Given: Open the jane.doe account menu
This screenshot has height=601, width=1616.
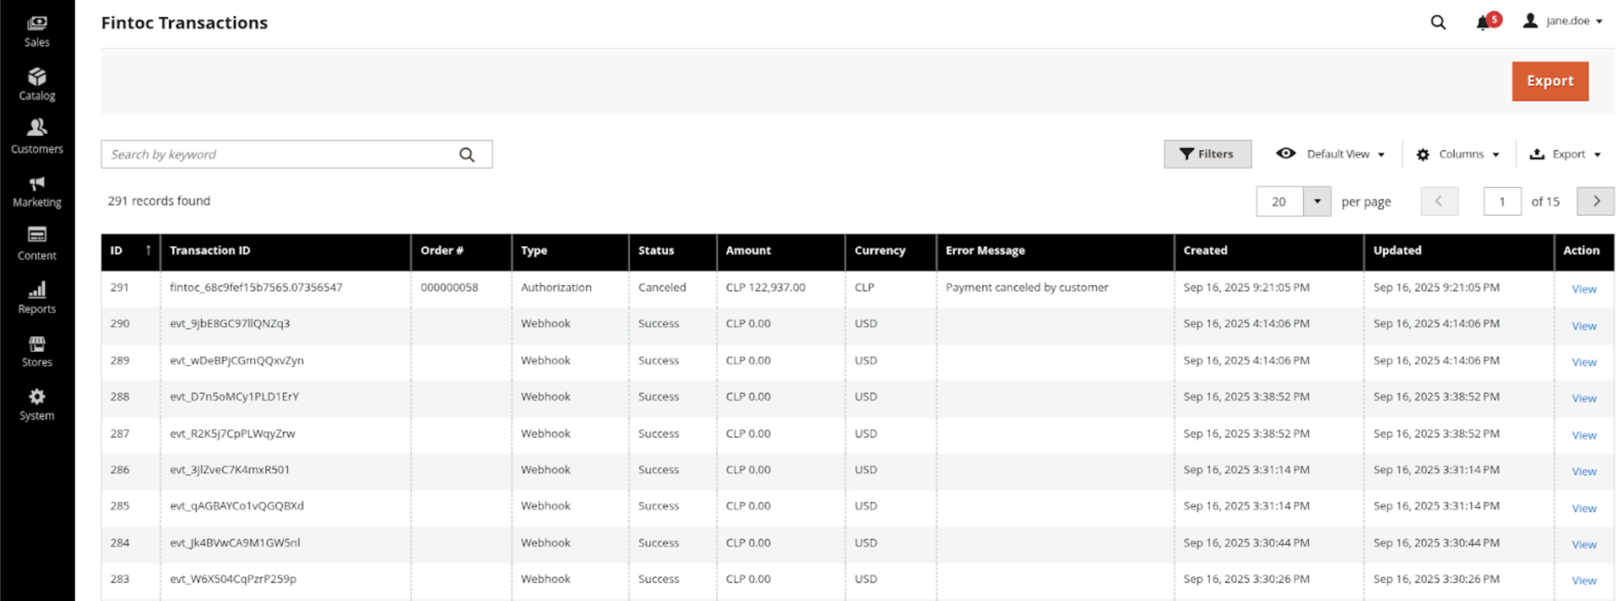Looking at the screenshot, I should tap(1562, 21).
